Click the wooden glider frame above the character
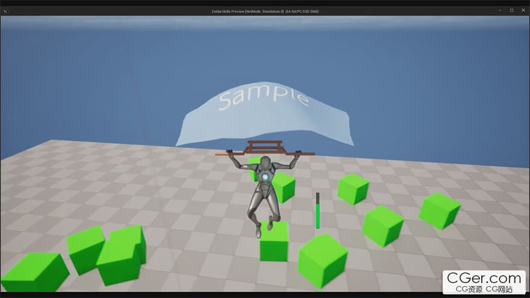Screen dimensions: 530x298 (x=265, y=148)
